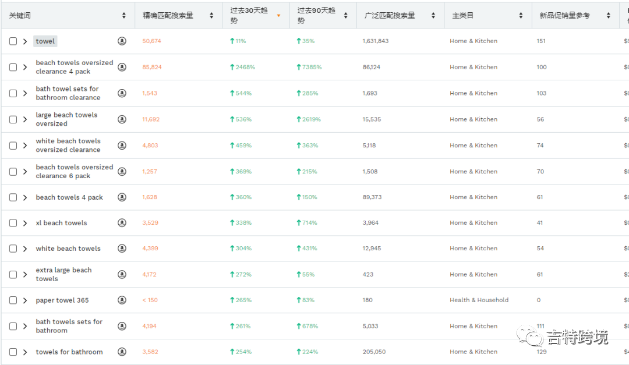Image resolution: width=629 pixels, height=365 pixels.
Task: Click the 主类目 column header
Action: 488,15
